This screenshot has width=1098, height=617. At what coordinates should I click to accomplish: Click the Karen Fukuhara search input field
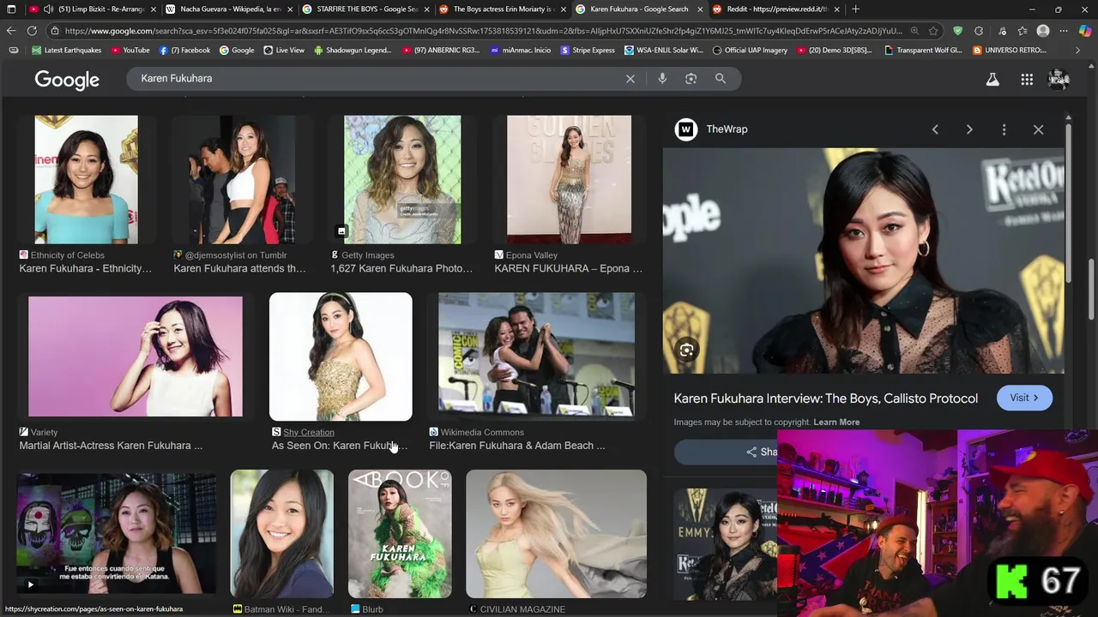(377, 78)
